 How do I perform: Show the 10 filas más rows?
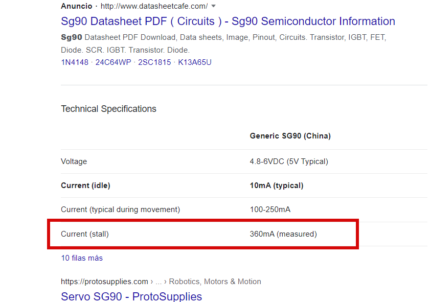pos(81,258)
